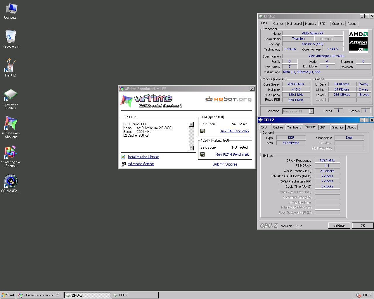Click the DRAM Frequency 189.1 MHz field
Viewport: 374px width, 299px height.
pyautogui.click(x=327, y=160)
